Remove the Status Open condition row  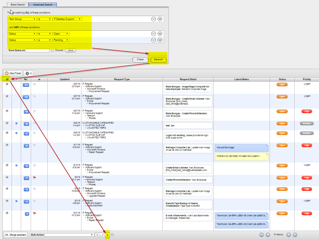(x=153, y=33)
